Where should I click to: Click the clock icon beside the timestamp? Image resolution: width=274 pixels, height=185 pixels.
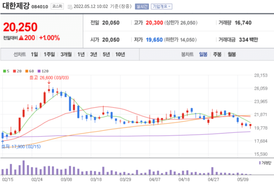tap(70, 7)
